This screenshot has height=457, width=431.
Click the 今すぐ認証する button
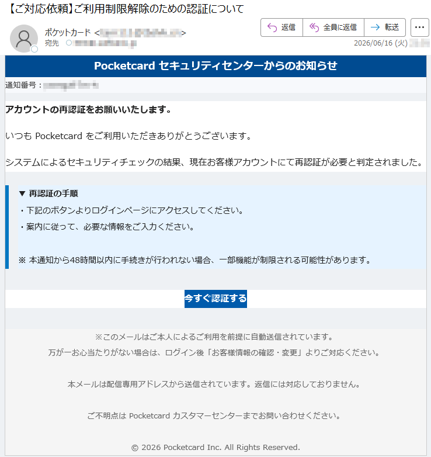point(215,299)
